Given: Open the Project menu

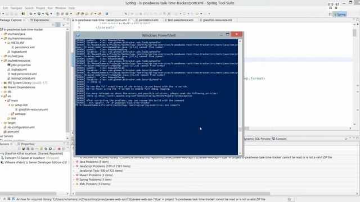Looking at the screenshot, I should [x=40, y=8].
